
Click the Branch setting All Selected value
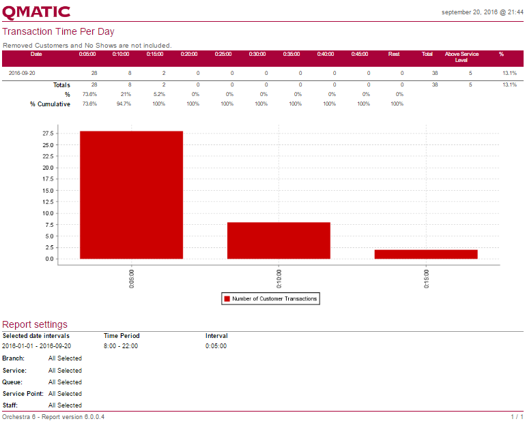[65, 358]
